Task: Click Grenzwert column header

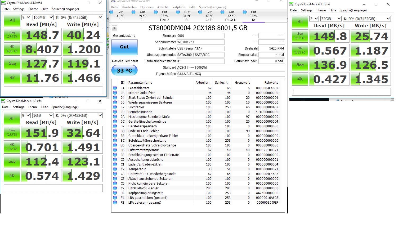Action: click(x=242, y=83)
